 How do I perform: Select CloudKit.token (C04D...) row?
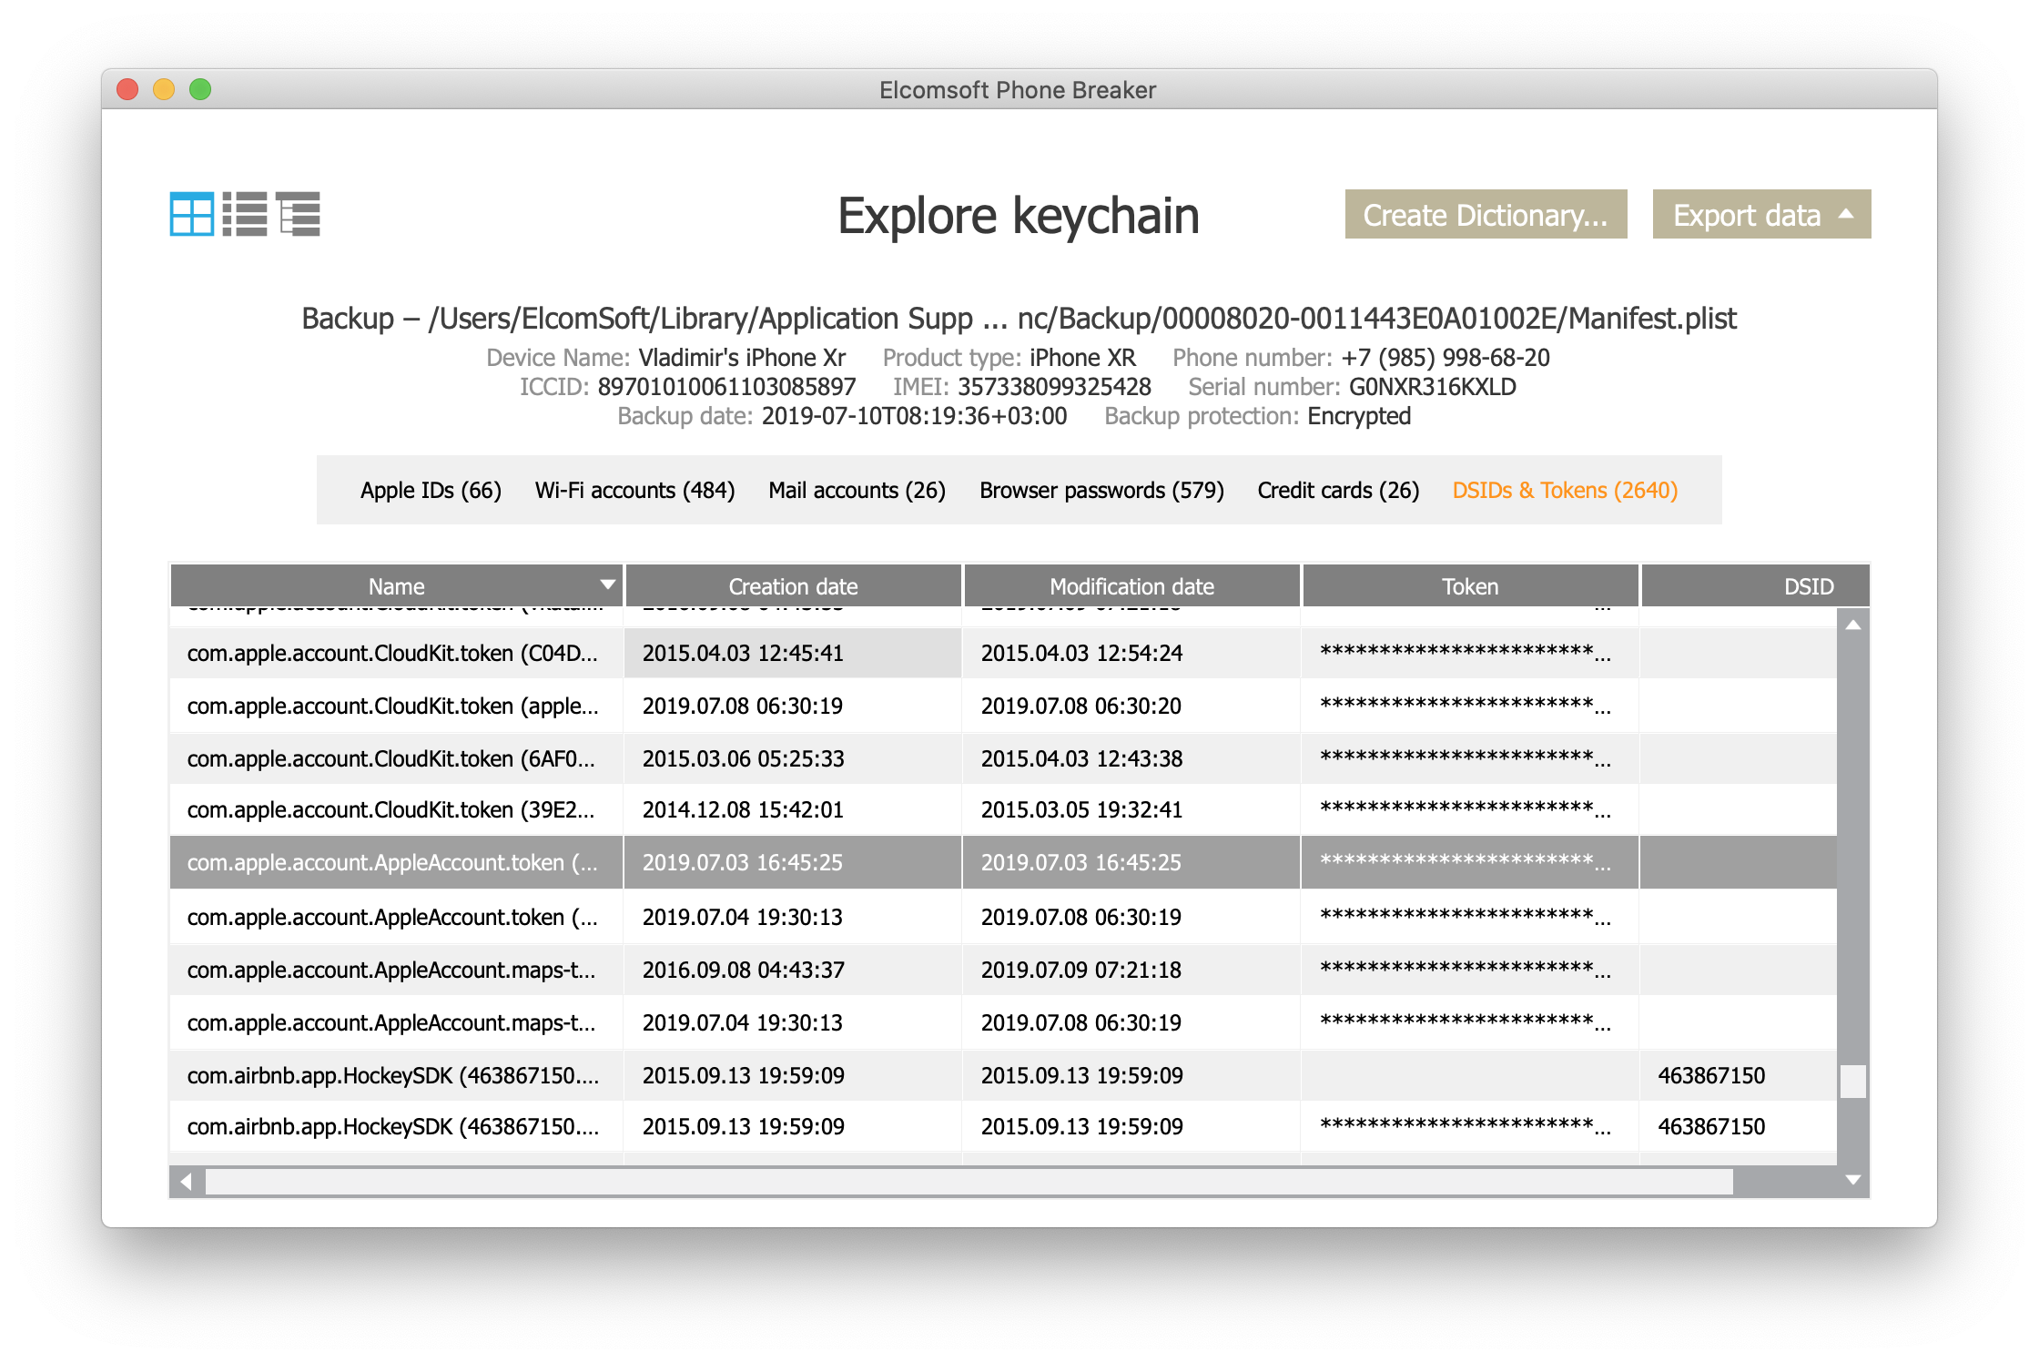pos(392,653)
